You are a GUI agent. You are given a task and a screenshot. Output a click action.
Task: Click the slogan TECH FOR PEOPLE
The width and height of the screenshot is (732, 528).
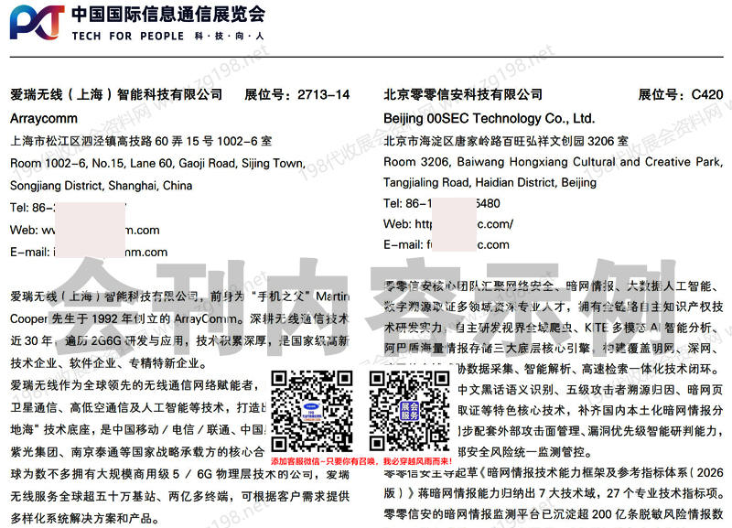point(128,36)
